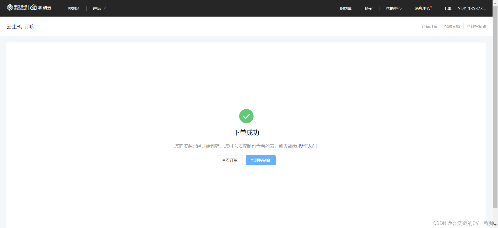Open the 产品控制台 link
This screenshot has height=228, width=498.
tap(476, 26)
